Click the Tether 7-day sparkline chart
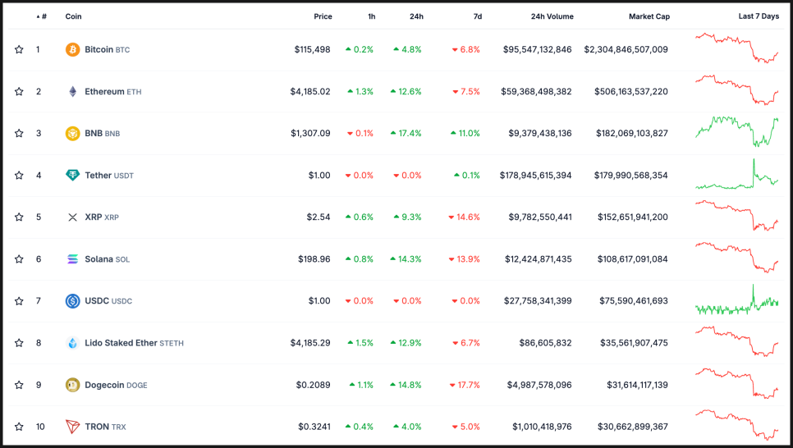793x448 pixels. click(x=736, y=176)
